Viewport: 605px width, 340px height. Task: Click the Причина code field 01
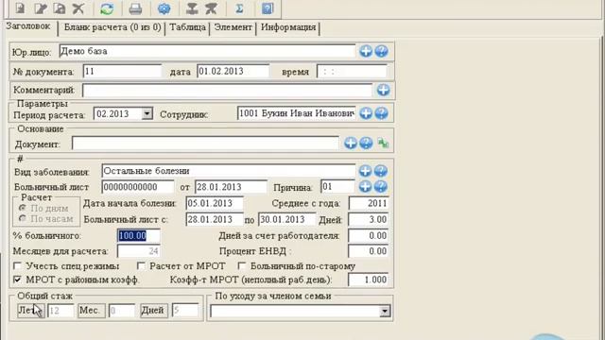point(337,187)
